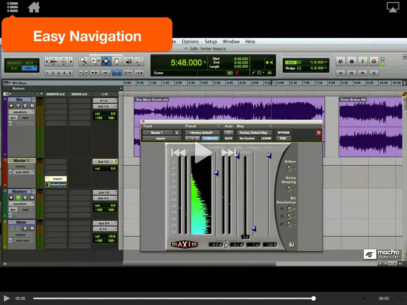407x305 pixels.
Task: Click the SAFE automation button
Action: point(229,138)
